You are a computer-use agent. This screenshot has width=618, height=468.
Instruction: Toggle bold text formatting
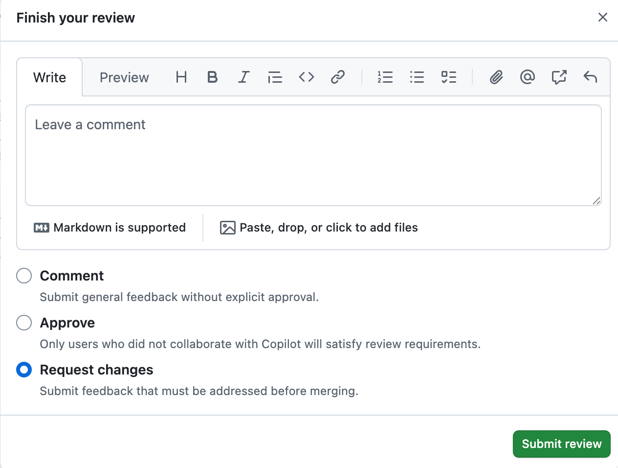coord(212,77)
